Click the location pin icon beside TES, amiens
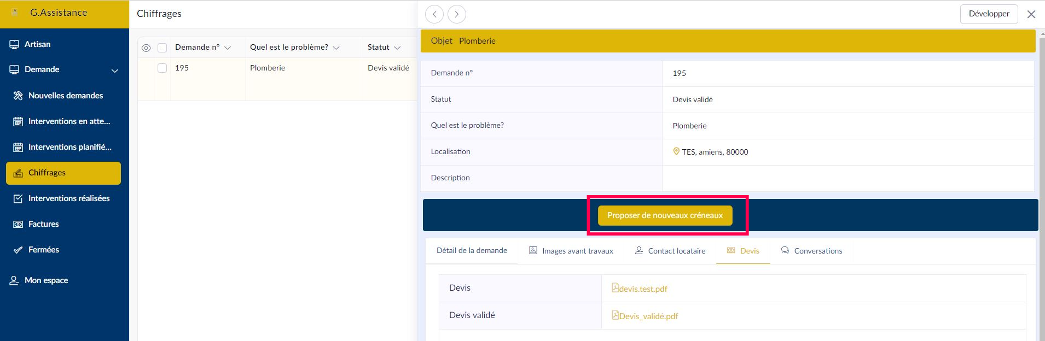This screenshot has height=341, width=1045. [x=676, y=152]
